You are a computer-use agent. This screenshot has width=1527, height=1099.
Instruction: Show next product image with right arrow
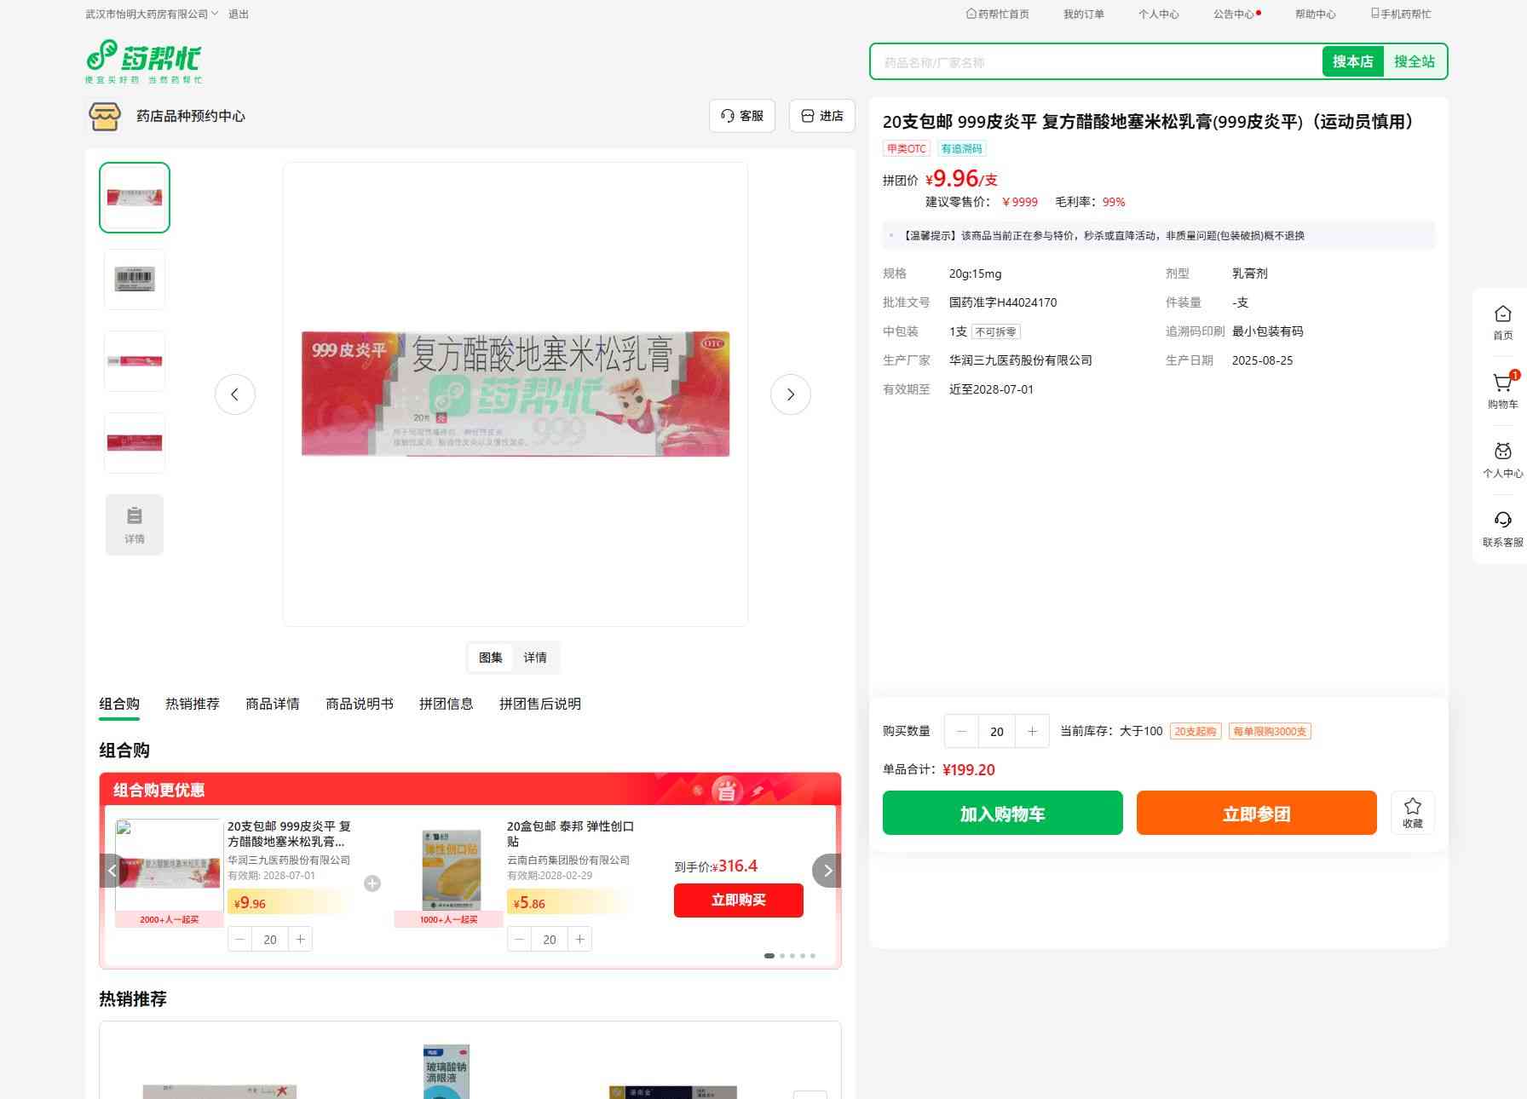(790, 394)
